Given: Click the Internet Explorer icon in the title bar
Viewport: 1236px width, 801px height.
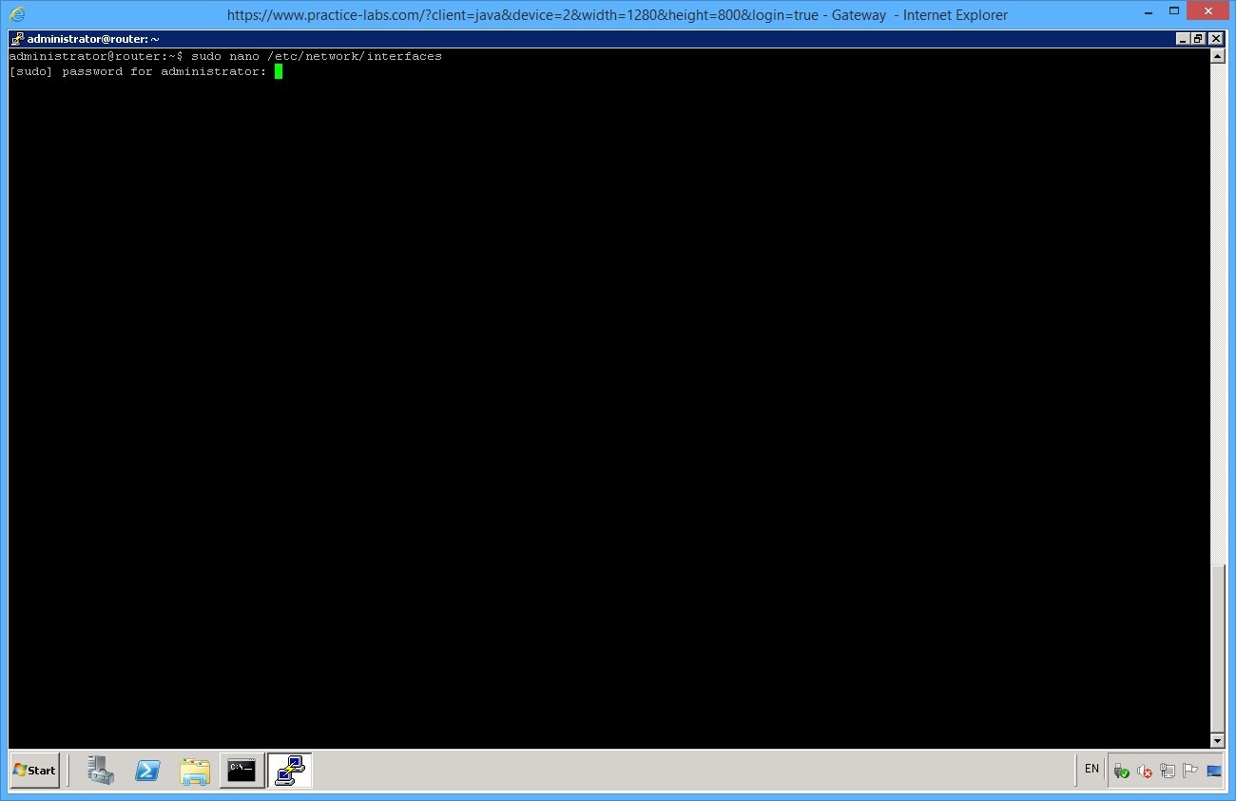Looking at the screenshot, I should pyautogui.click(x=15, y=14).
